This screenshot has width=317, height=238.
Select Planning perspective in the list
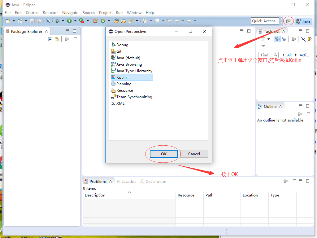tap(121, 84)
